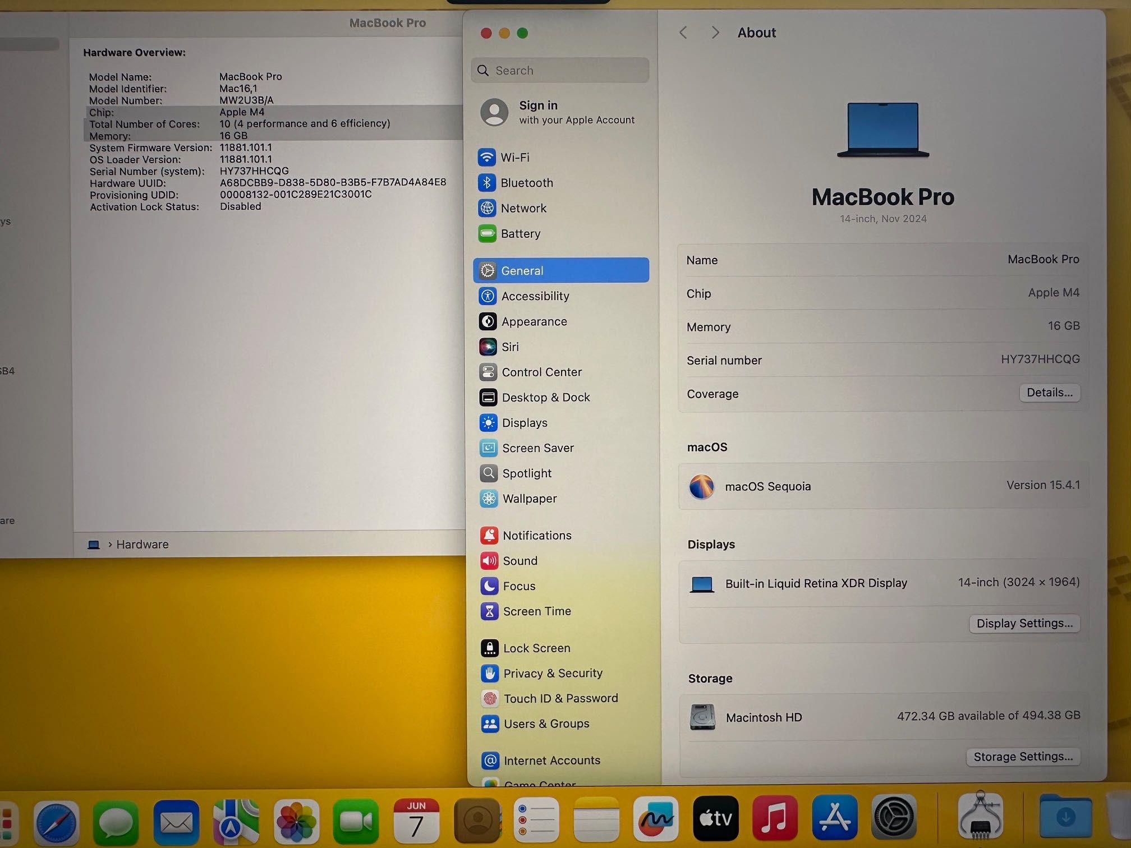This screenshot has height=848, width=1131.
Task: Open Photos from the Dock
Action: coord(296,822)
